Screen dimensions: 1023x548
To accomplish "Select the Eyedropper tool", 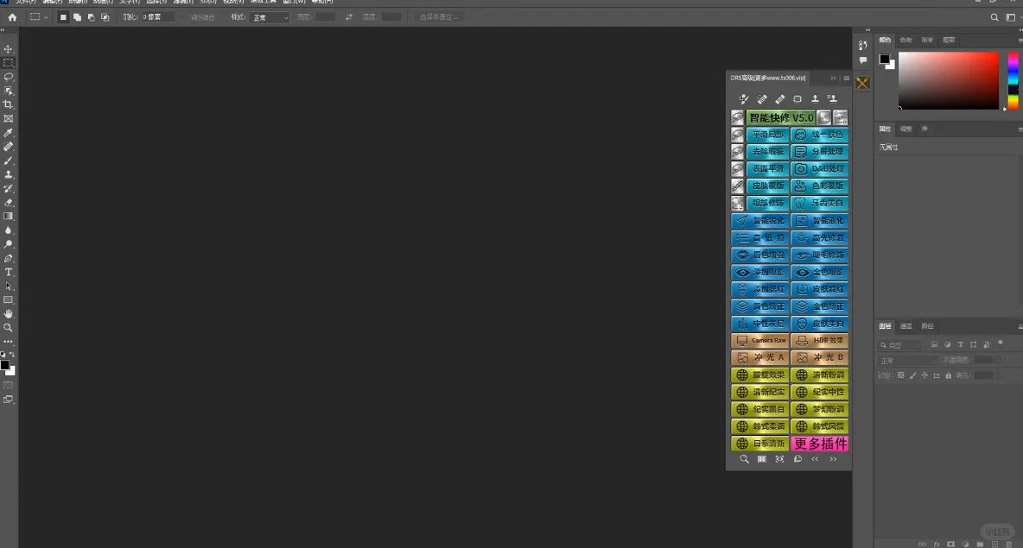I will click(x=8, y=132).
